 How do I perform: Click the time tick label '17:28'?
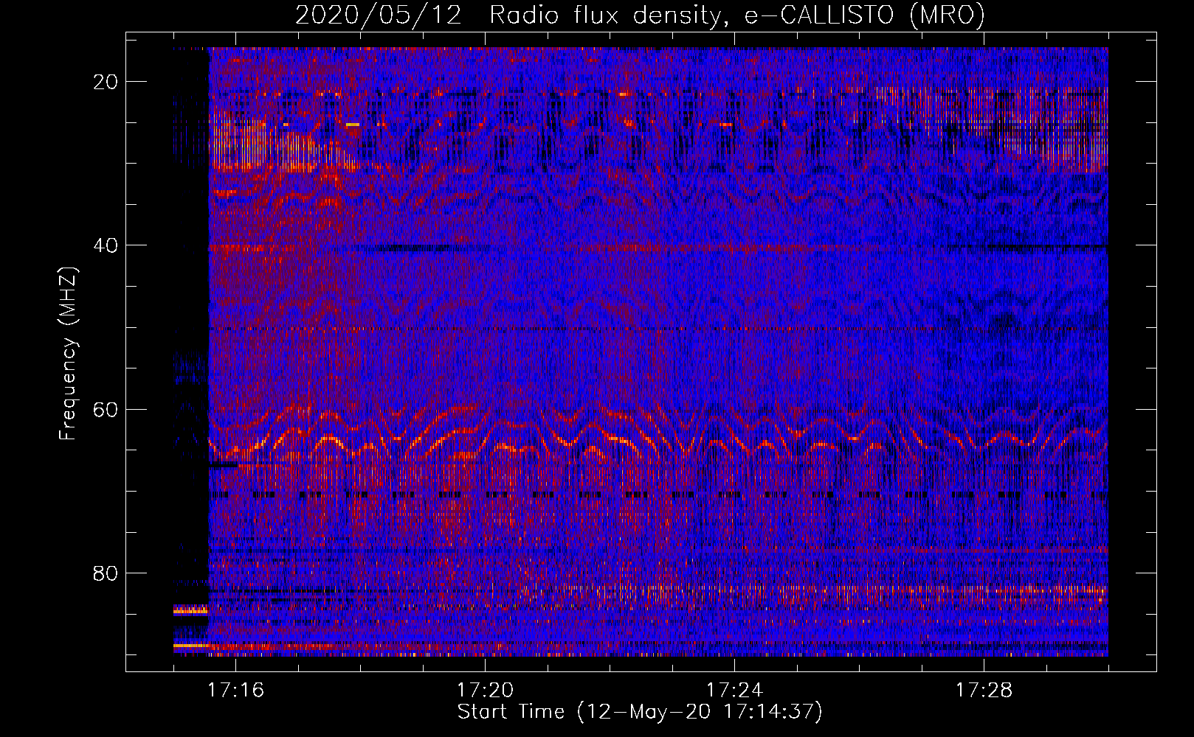984,690
